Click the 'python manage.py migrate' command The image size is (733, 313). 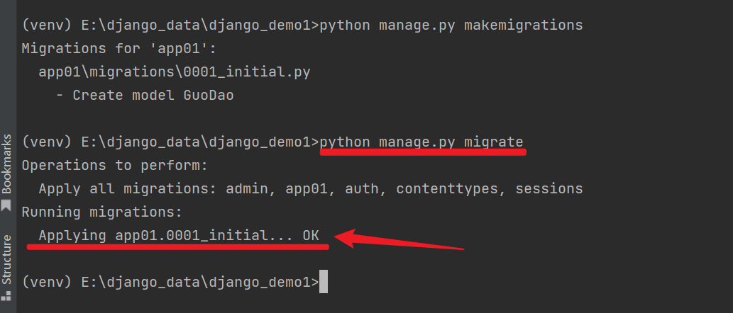tap(421, 142)
